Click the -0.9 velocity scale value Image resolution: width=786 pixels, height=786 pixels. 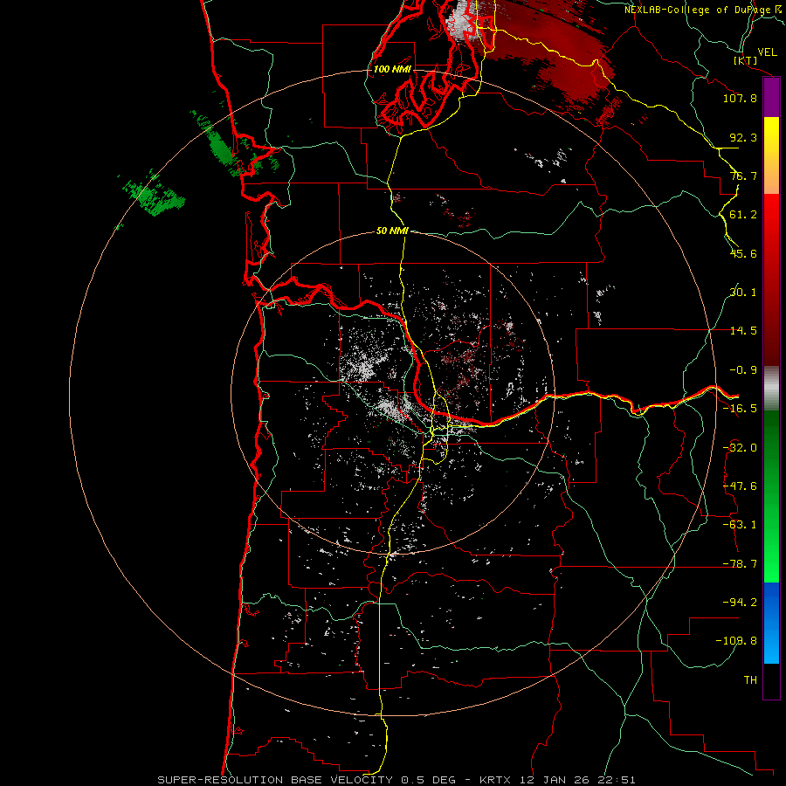pos(743,370)
